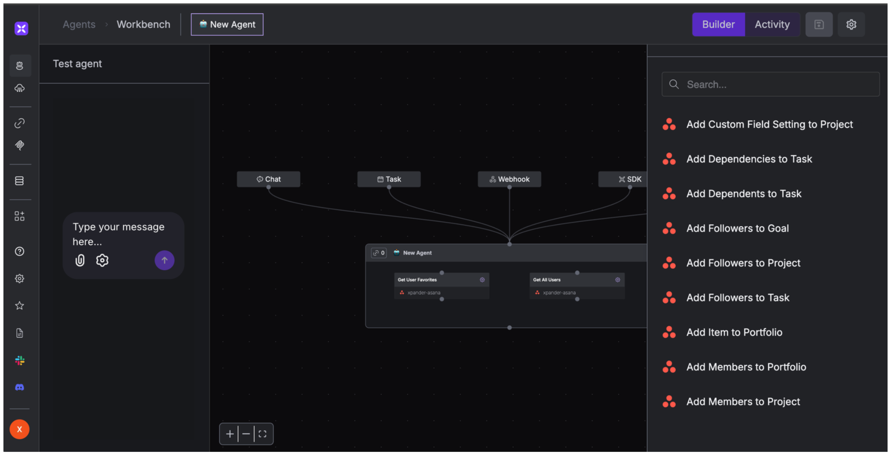
Task: Click the help question mark icon
Action: pyautogui.click(x=20, y=251)
